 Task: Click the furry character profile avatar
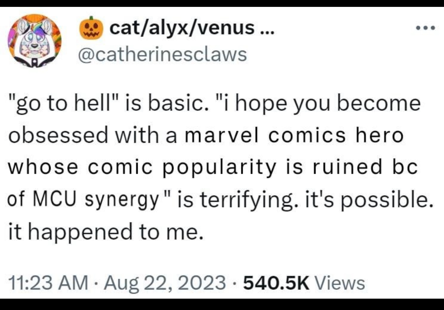[34, 40]
